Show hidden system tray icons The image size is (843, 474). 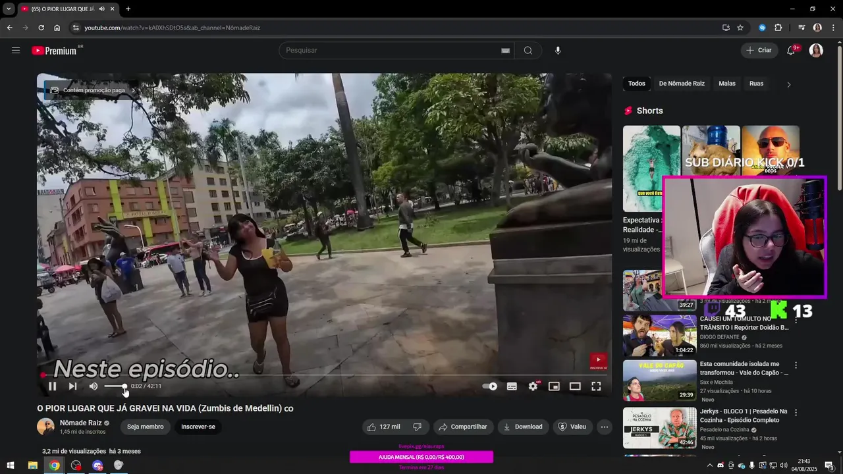pyautogui.click(x=709, y=465)
